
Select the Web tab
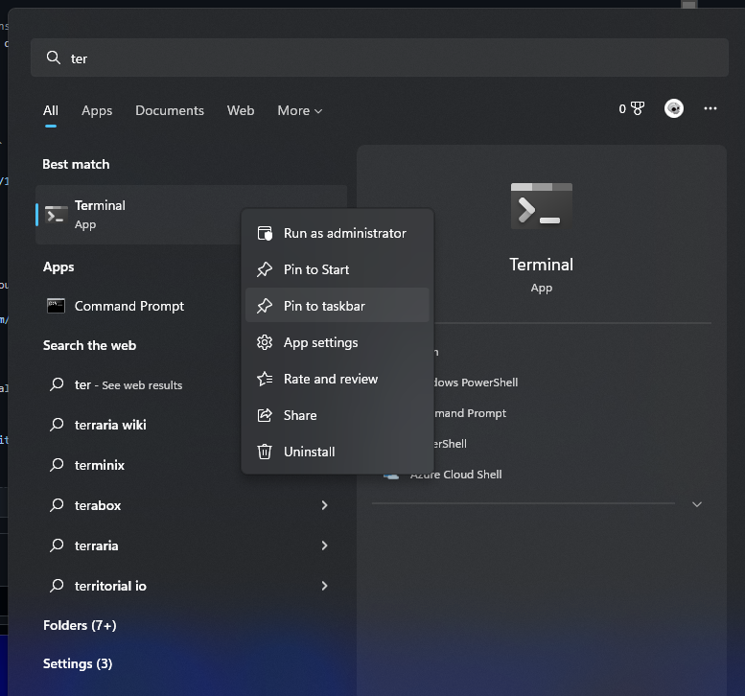pos(241,110)
